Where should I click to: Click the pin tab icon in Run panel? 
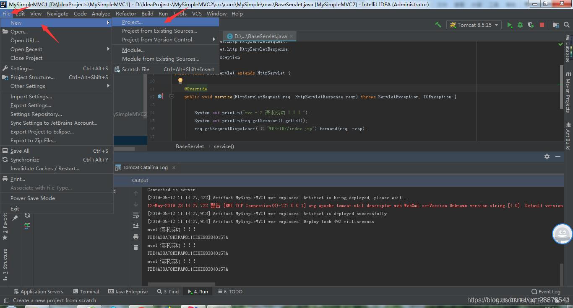coord(15,218)
